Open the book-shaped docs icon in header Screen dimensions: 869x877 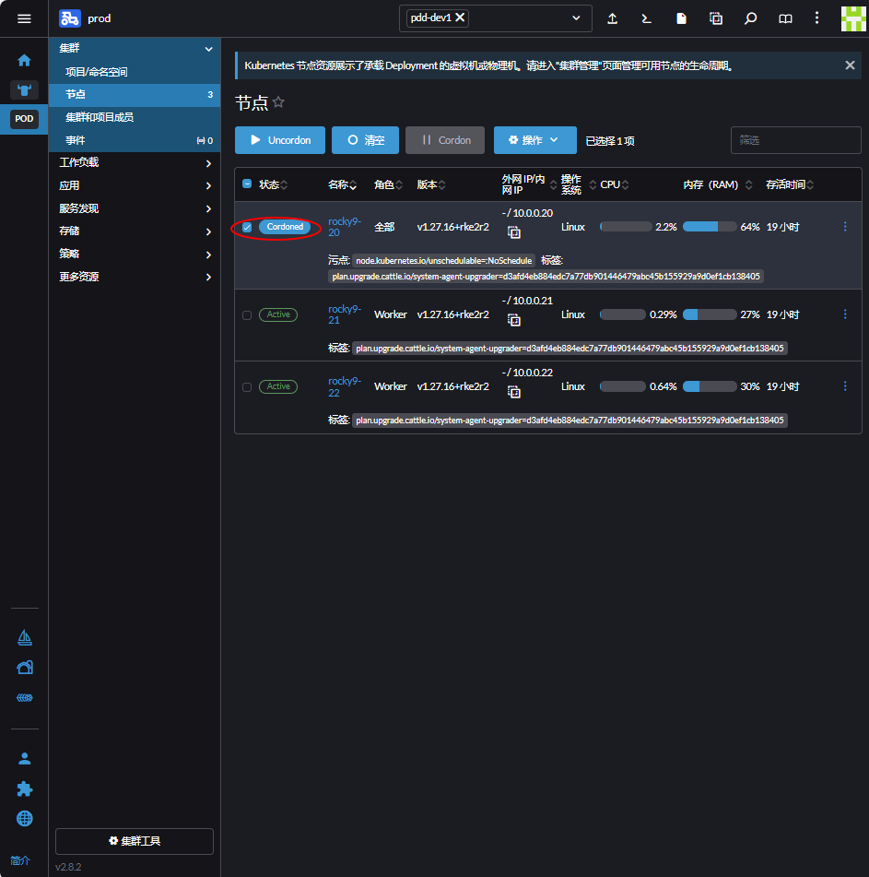[x=785, y=18]
